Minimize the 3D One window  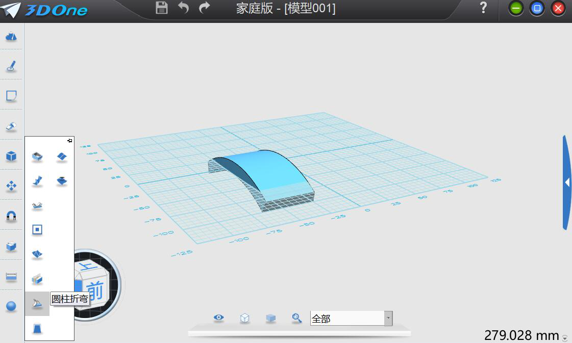(x=516, y=8)
